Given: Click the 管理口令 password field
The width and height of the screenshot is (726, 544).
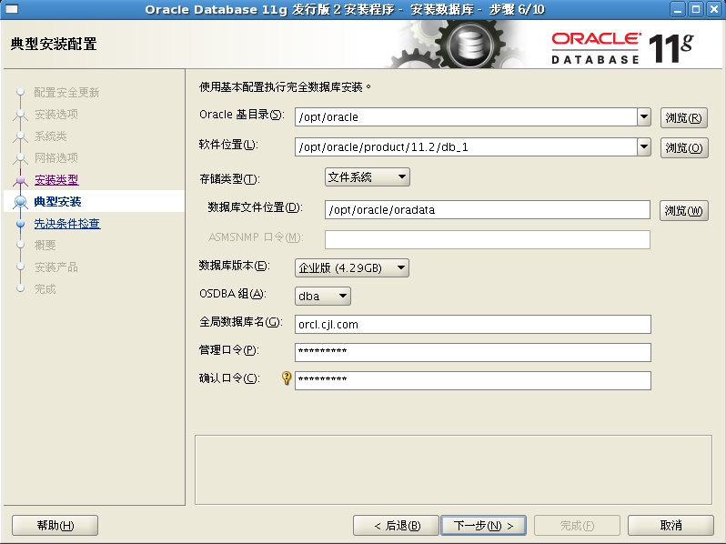Looking at the screenshot, I should [473, 352].
